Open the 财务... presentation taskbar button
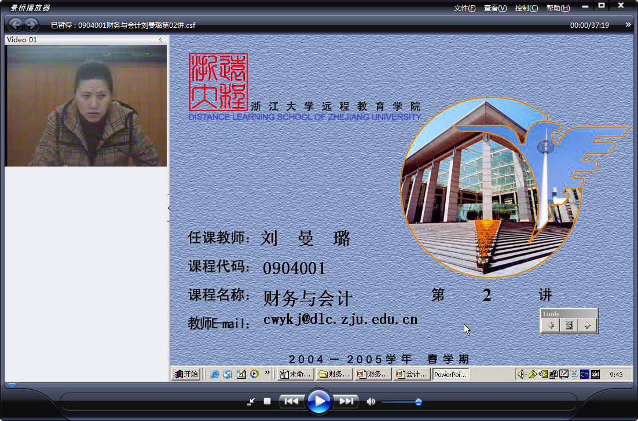Viewport: 638px width, 421px height. pos(373,374)
